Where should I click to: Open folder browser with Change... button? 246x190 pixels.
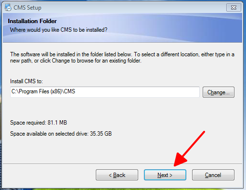click(x=219, y=92)
